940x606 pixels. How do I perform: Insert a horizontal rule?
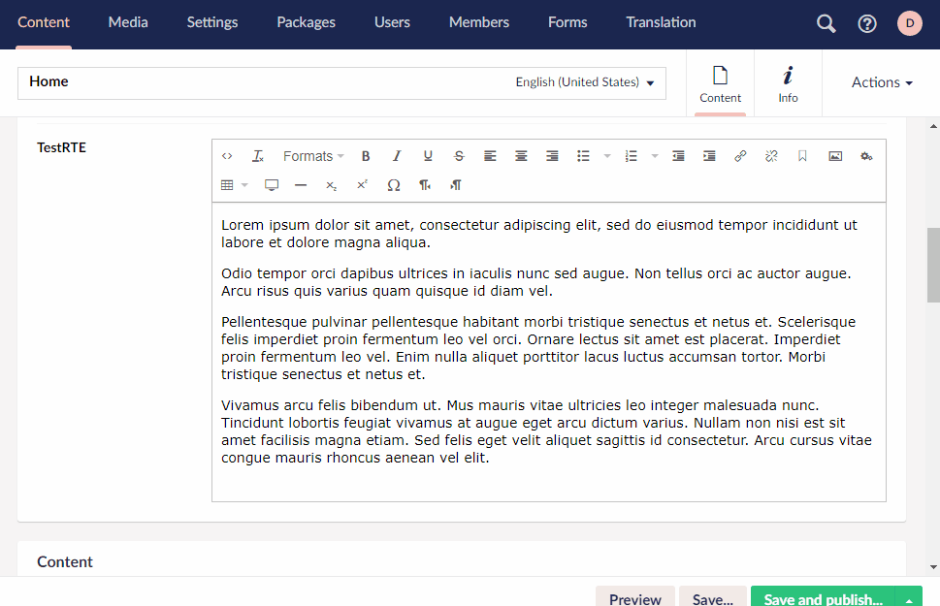coord(300,184)
